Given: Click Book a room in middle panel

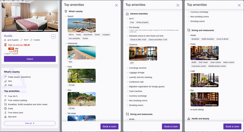Looking at the screenshot, I should pyautogui.click(x=171, y=126).
